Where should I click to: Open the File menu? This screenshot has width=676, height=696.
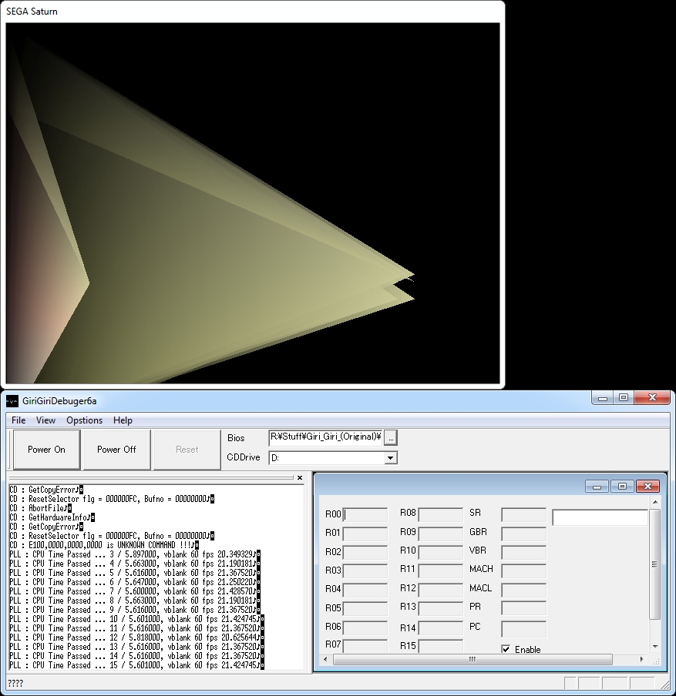click(x=18, y=420)
